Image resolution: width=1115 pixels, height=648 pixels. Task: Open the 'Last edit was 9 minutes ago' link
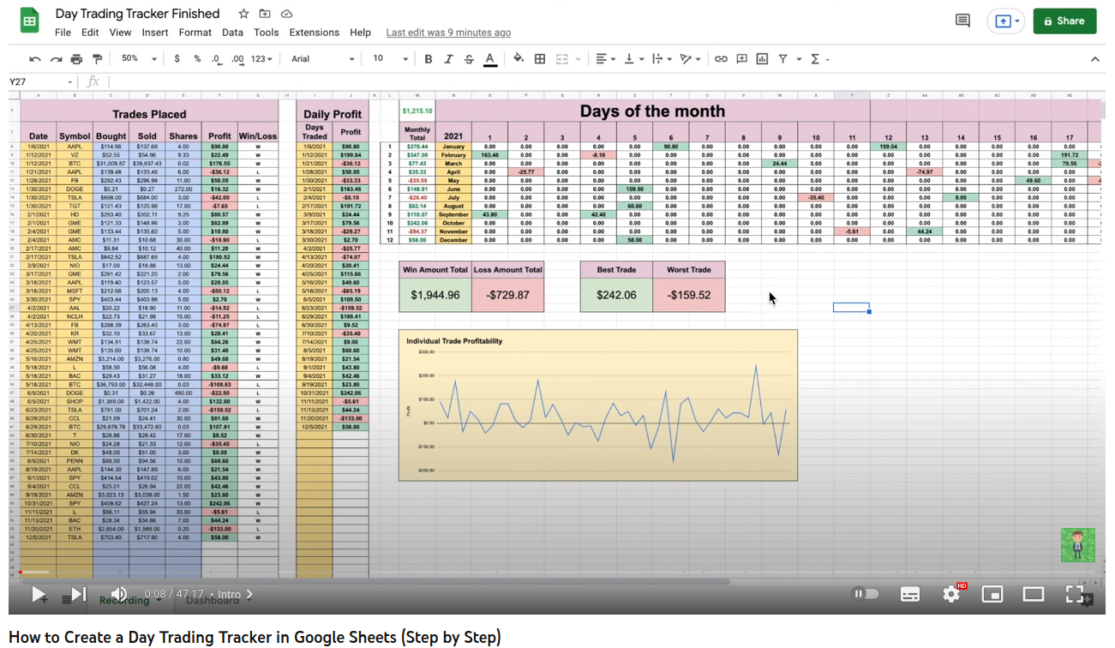pyautogui.click(x=448, y=33)
